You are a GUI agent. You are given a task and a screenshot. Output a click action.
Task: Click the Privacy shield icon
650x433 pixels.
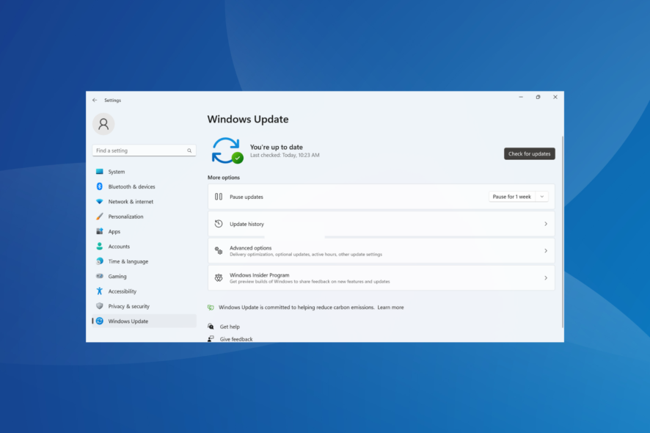(100, 306)
